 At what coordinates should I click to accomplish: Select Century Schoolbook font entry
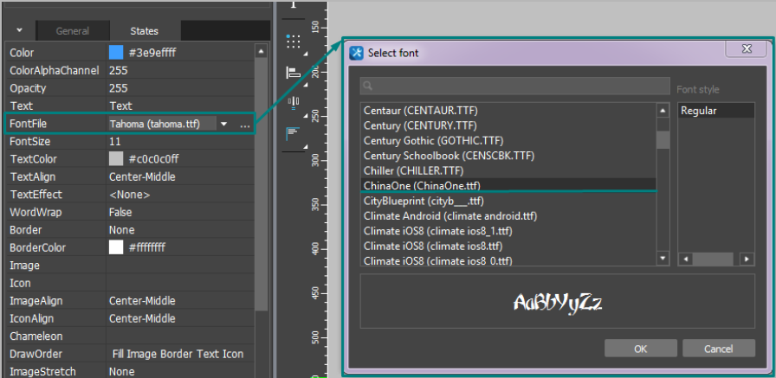508,156
